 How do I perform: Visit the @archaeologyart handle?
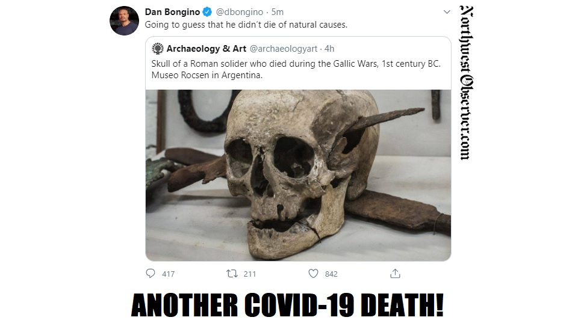tap(284, 49)
